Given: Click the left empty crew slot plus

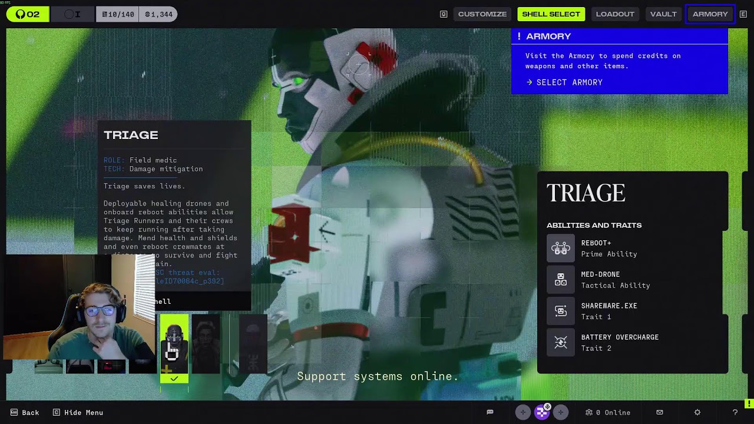Looking at the screenshot, I should point(522,412).
